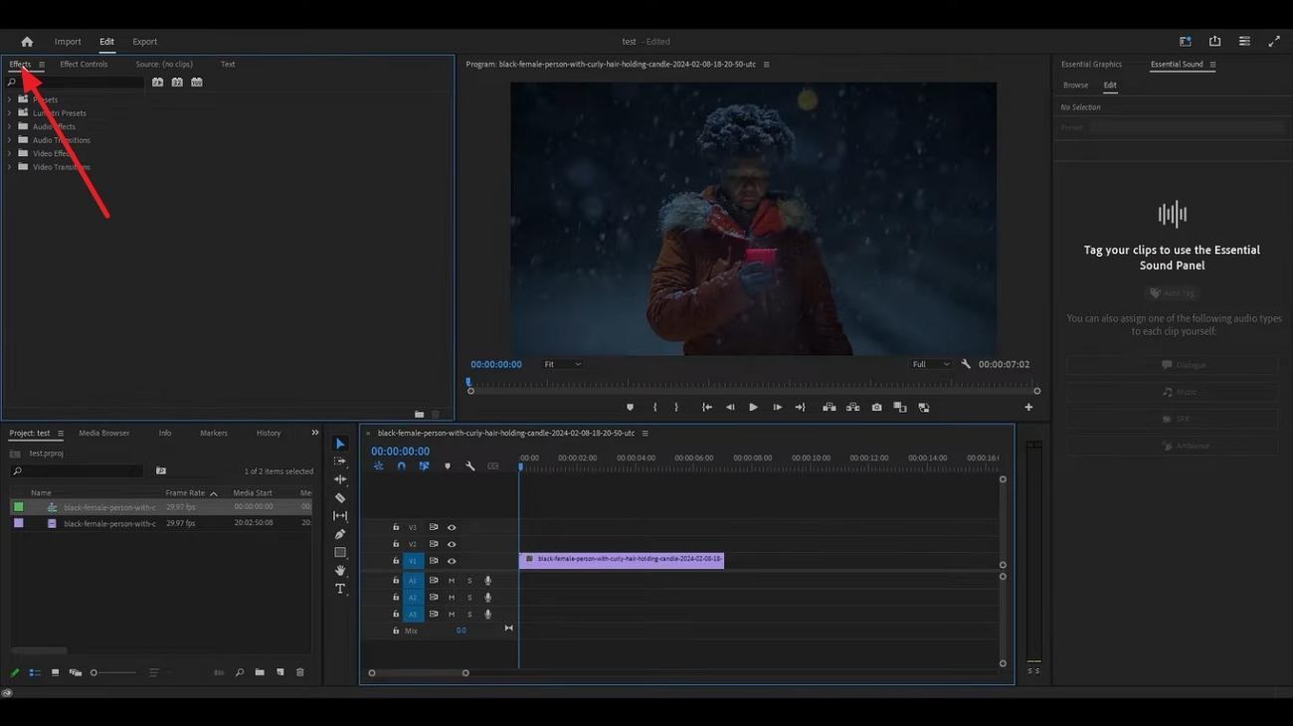The height and width of the screenshot is (726, 1293).
Task: Click the Lift button in Program monitor
Action: [x=829, y=407]
